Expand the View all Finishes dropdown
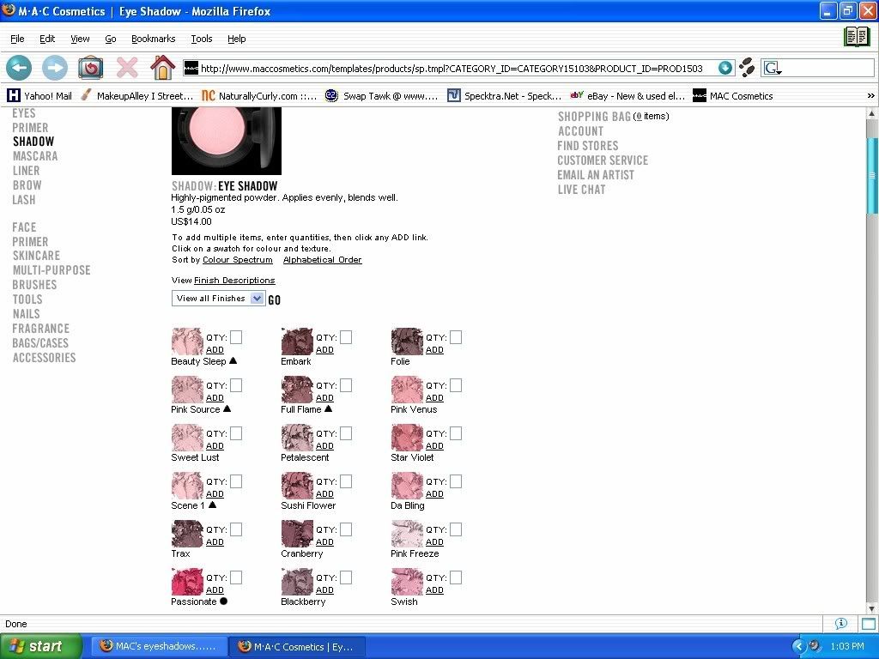The image size is (879, 659). tap(217, 298)
